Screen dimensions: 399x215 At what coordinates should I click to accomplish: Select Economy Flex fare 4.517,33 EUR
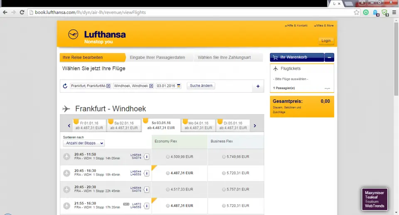pyautogui.click(x=167, y=189)
